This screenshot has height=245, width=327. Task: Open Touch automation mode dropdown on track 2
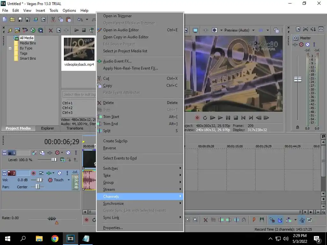[x=69, y=180]
